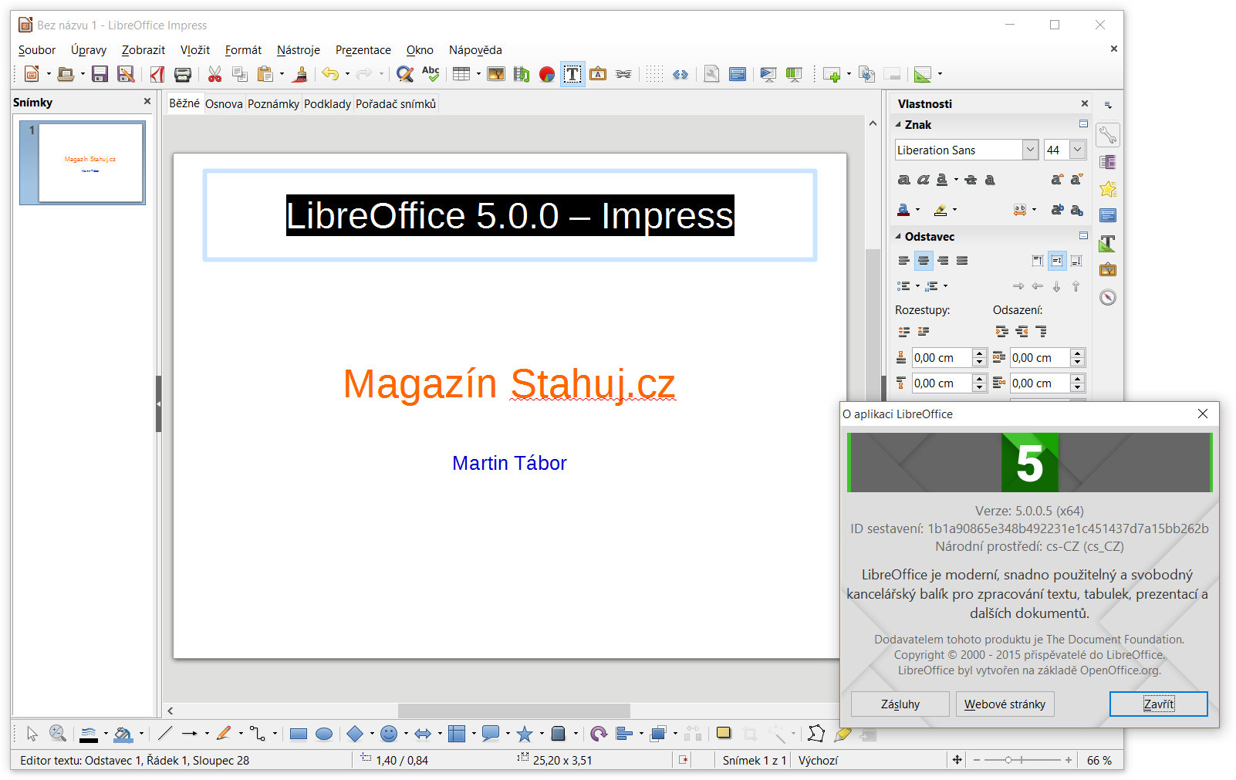Export directly as PDF
The width and height of the screenshot is (1236, 780).
(157, 74)
